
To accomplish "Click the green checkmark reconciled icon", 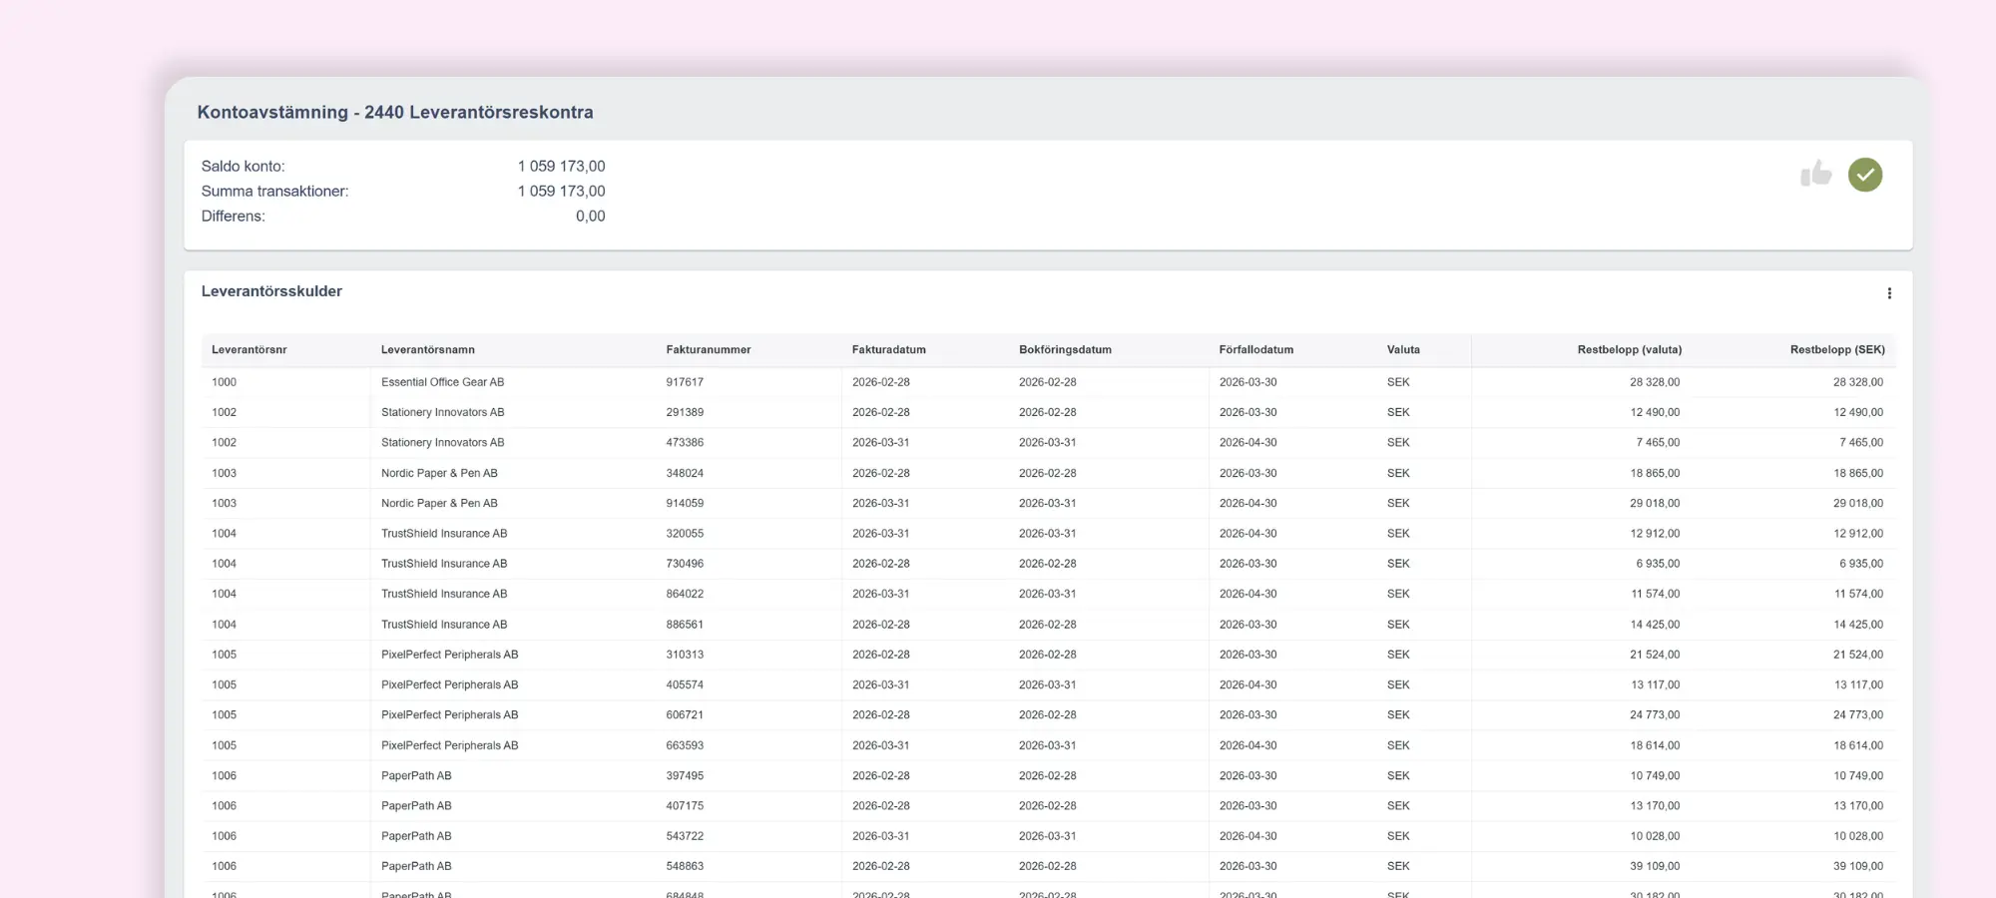I will [1864, 175].
